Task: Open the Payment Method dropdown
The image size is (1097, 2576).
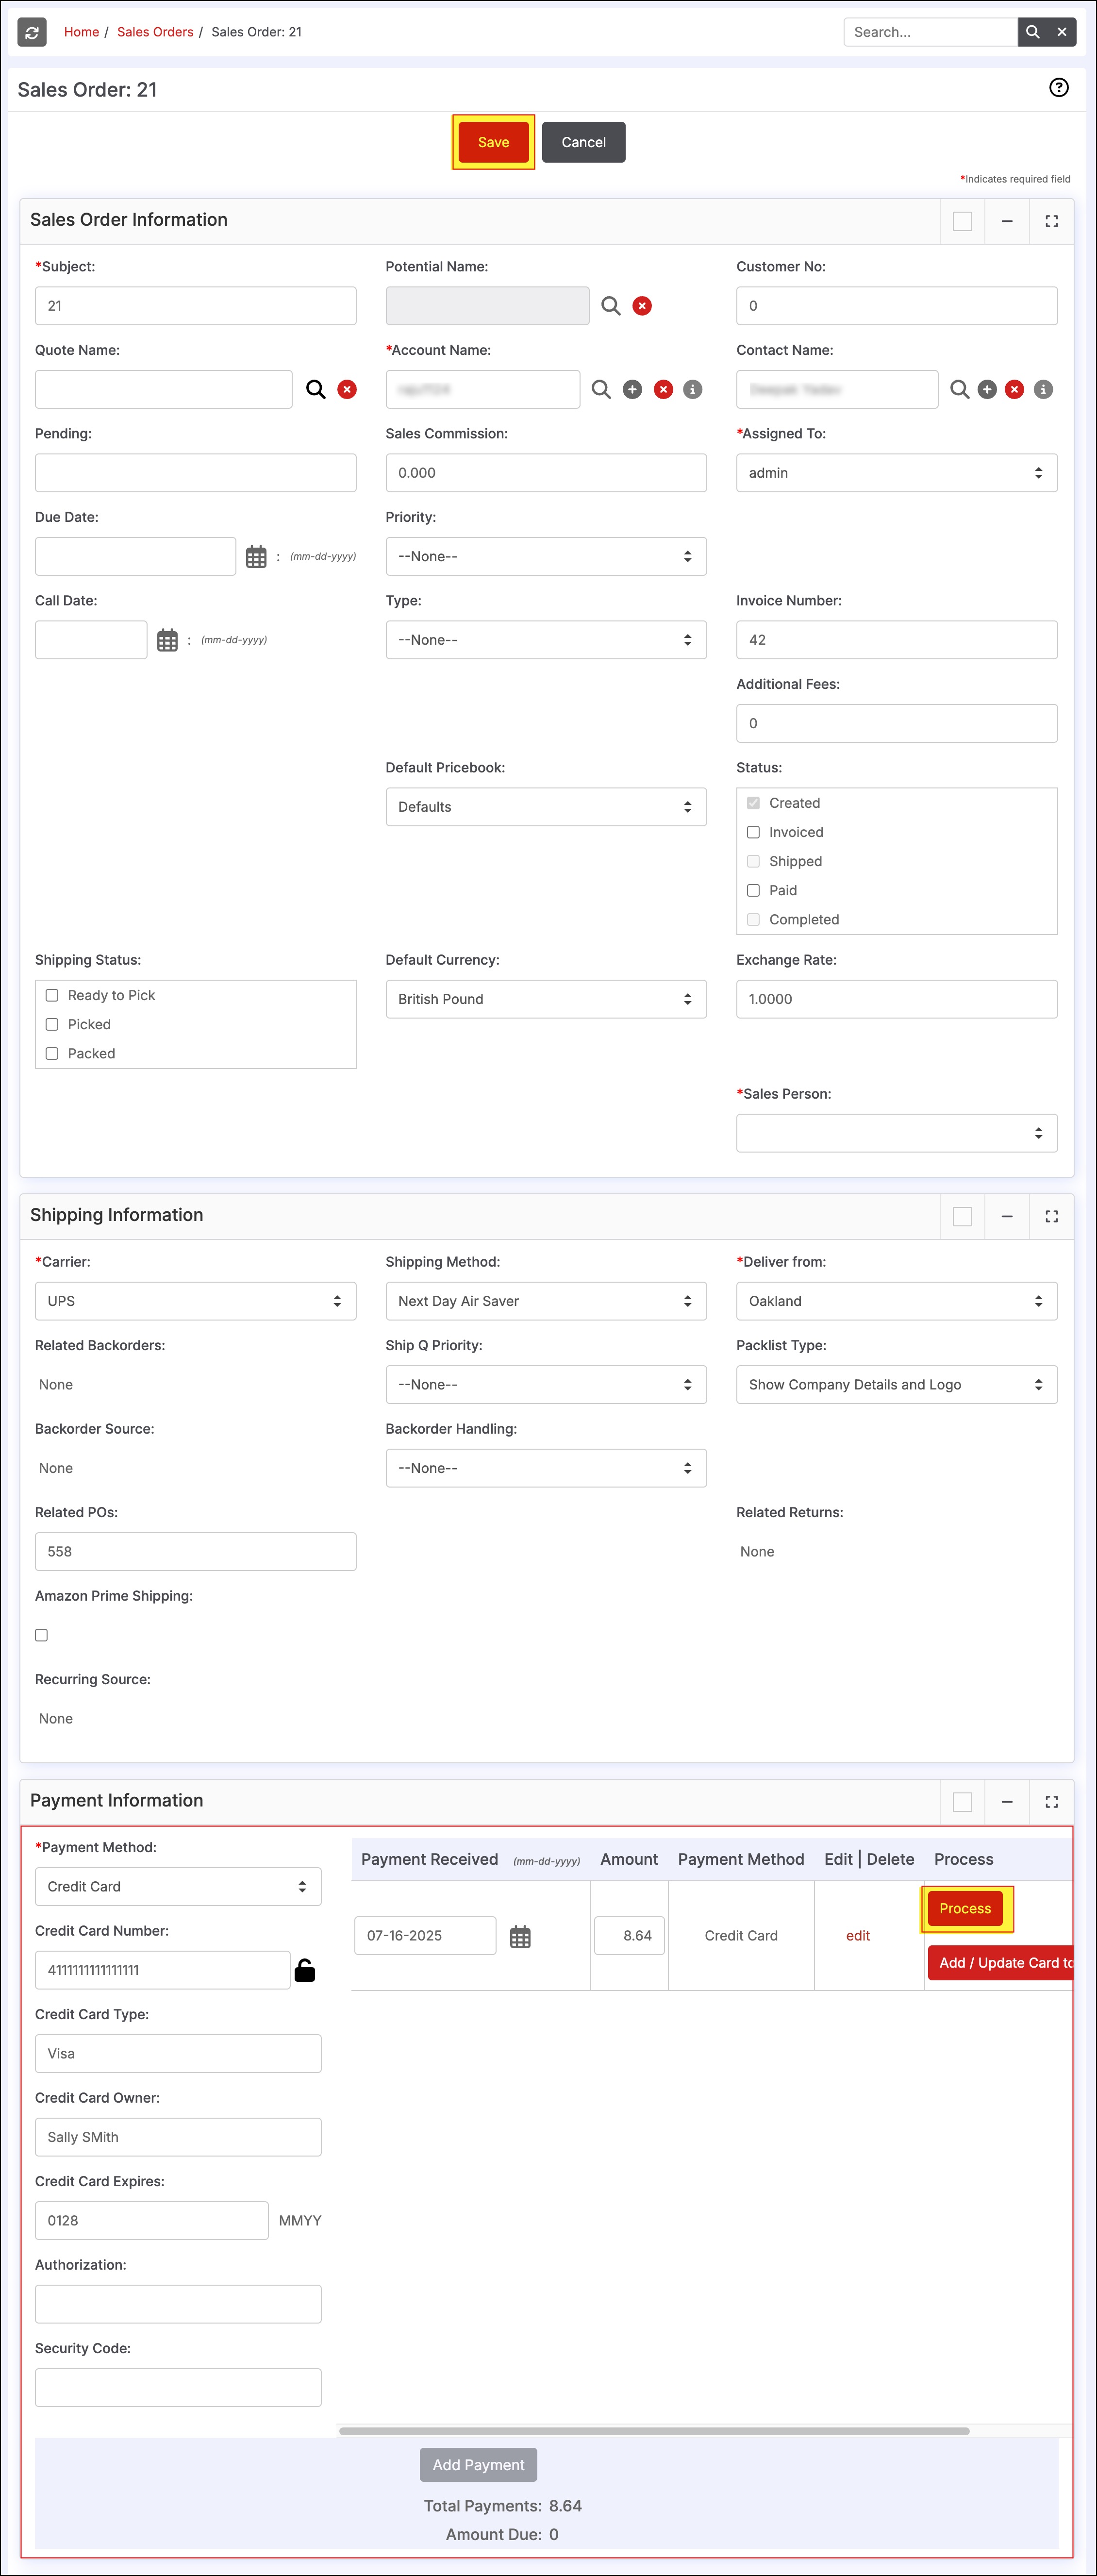Action: pos(178,1887)
